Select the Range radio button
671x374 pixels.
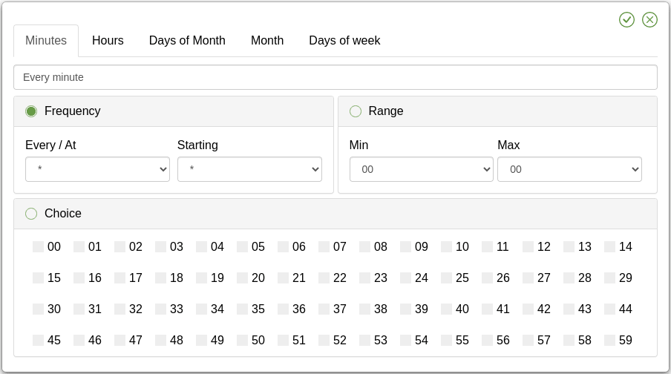pos(356,111)
